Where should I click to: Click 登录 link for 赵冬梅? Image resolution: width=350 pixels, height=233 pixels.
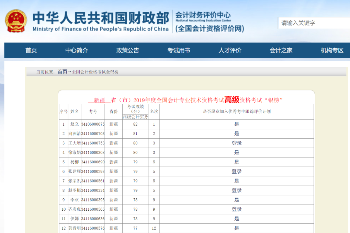pos(237,190)
